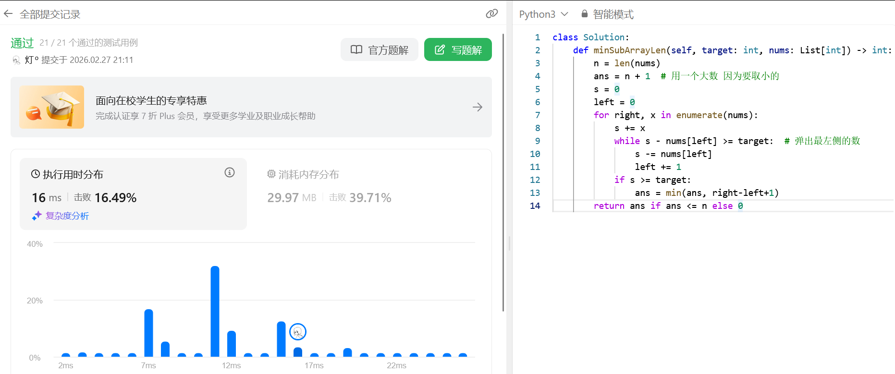This screenshot has width=895, height=374.
Task: Click the sparkle icon for 复杂度分析
Action: 37,216
